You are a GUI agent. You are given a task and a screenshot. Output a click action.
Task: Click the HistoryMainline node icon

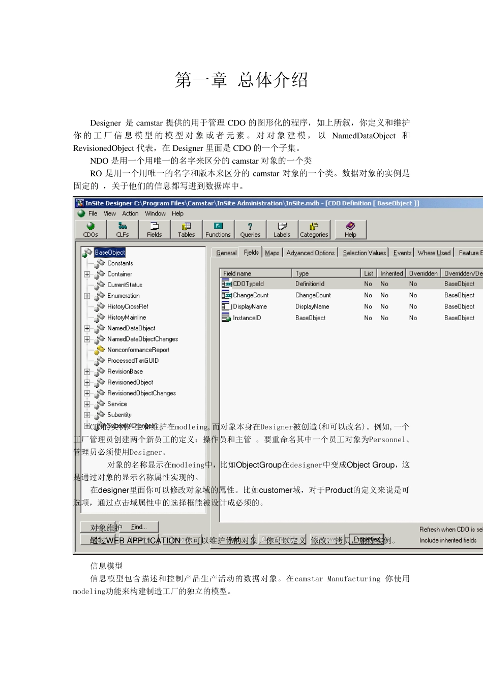tap(100, 317)
